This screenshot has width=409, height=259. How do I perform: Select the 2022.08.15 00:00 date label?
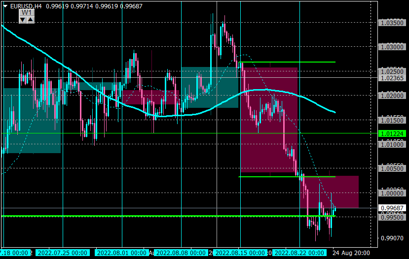coord(240,253)
